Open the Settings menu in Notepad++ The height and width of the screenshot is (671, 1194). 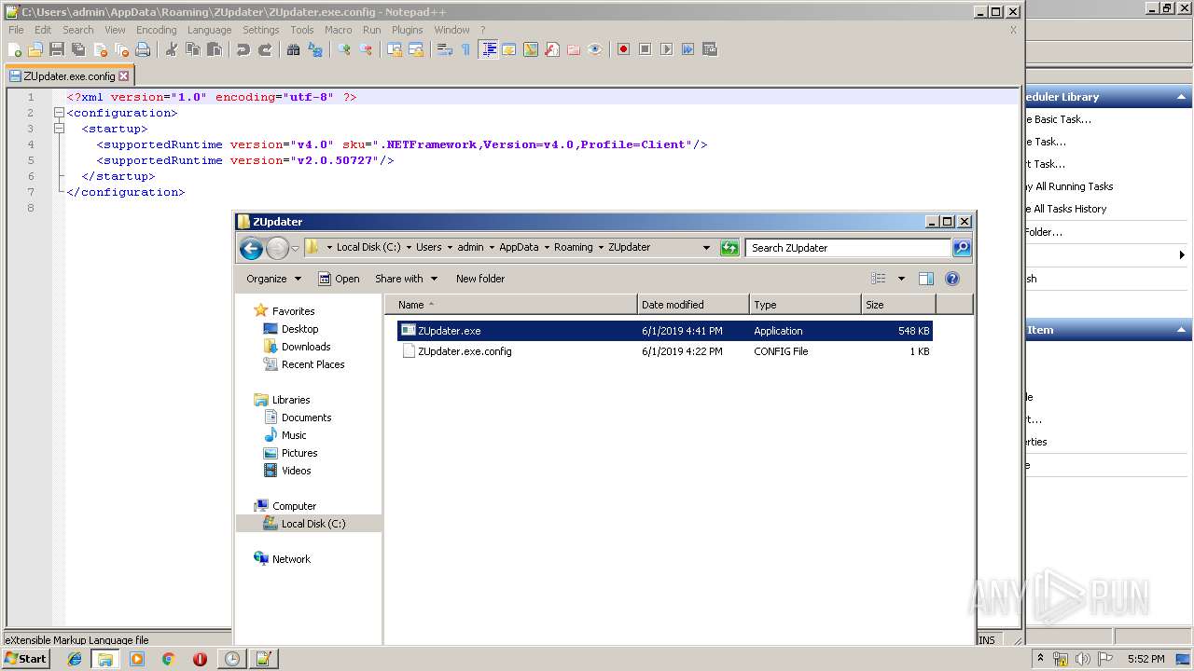(x=260, y=30)
